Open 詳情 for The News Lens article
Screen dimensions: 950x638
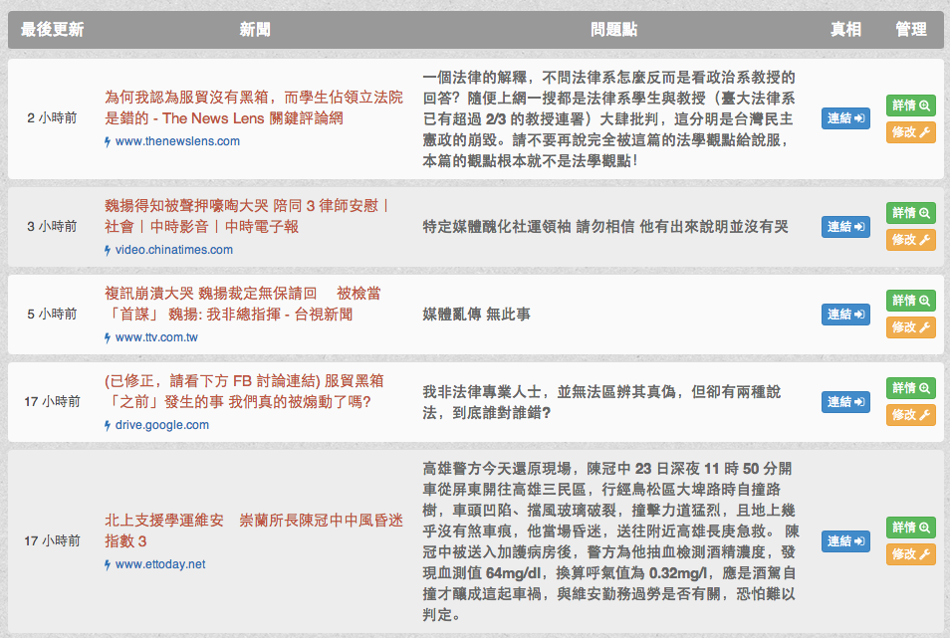click(x=910, y=106)
